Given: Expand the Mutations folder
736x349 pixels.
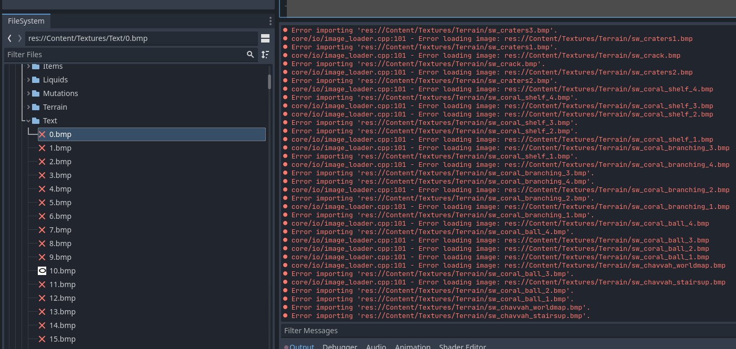Looking at the screenshot, I should pos(28,93).
